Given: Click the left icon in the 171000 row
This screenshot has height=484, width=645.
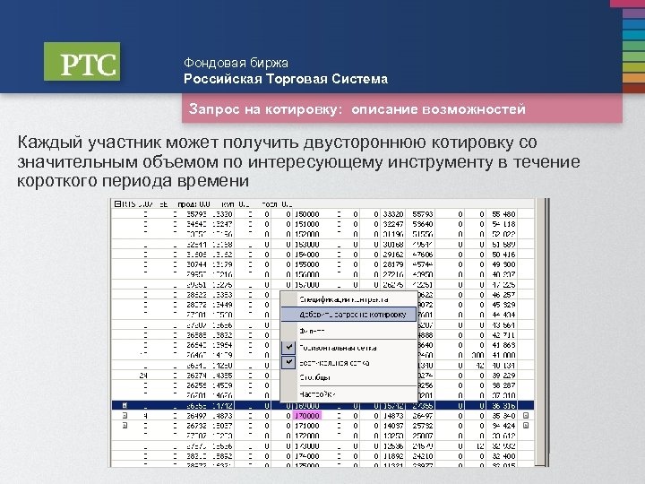Looking at the screenshot, I should [x=125, y=426].
